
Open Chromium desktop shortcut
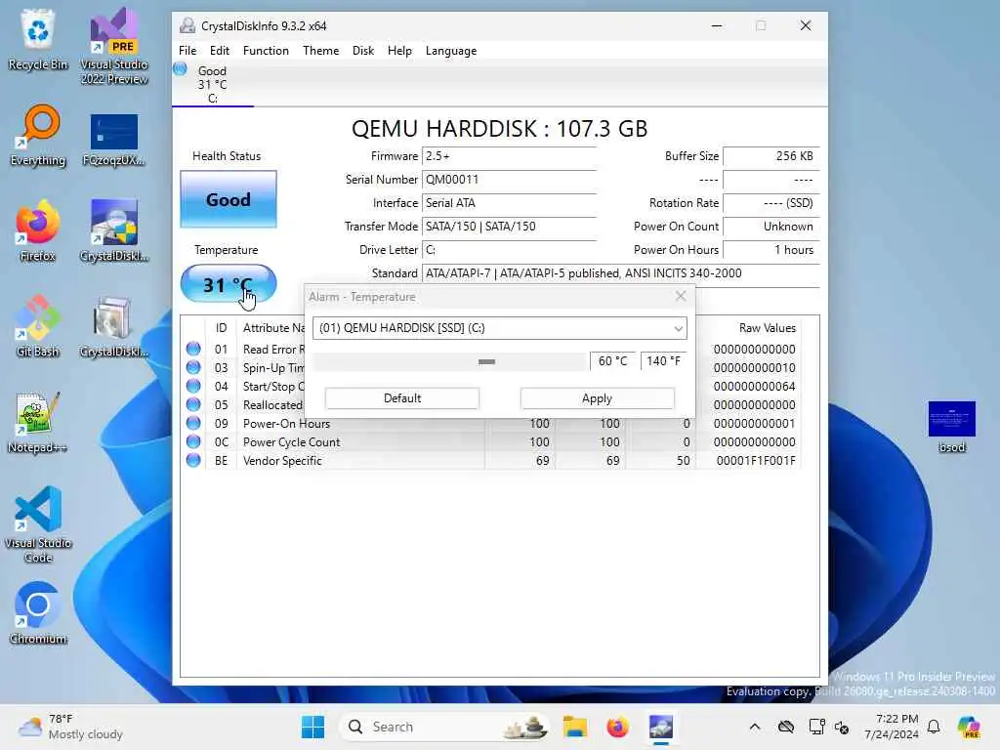[x=38, y=613]
